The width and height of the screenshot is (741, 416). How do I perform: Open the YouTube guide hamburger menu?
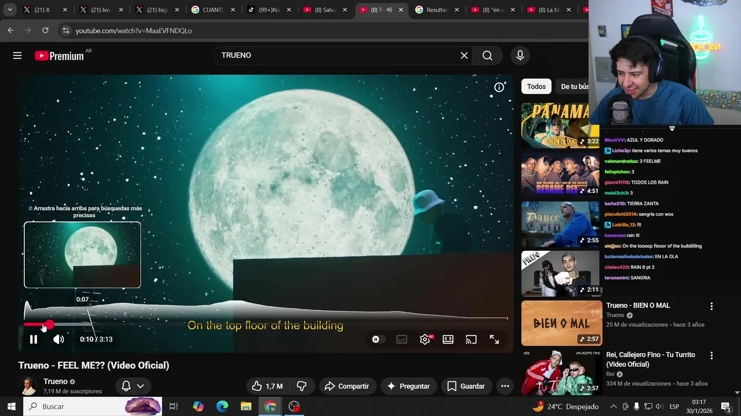17,55
